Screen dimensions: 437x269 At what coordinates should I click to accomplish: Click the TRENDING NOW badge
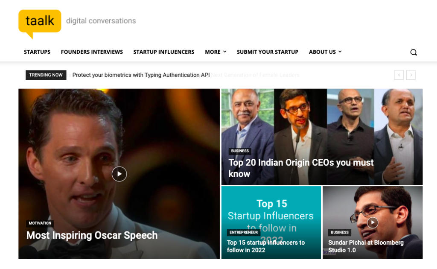click(x=46, y=75)
